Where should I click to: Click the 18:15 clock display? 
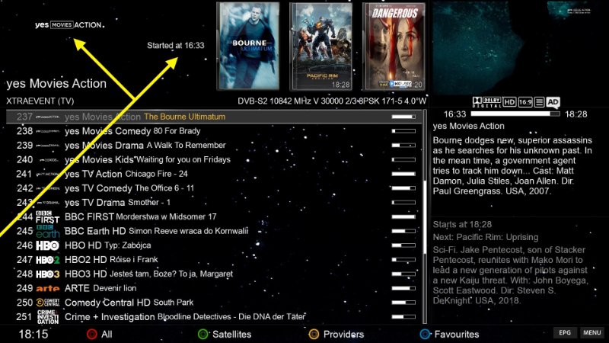click(33, 334)
